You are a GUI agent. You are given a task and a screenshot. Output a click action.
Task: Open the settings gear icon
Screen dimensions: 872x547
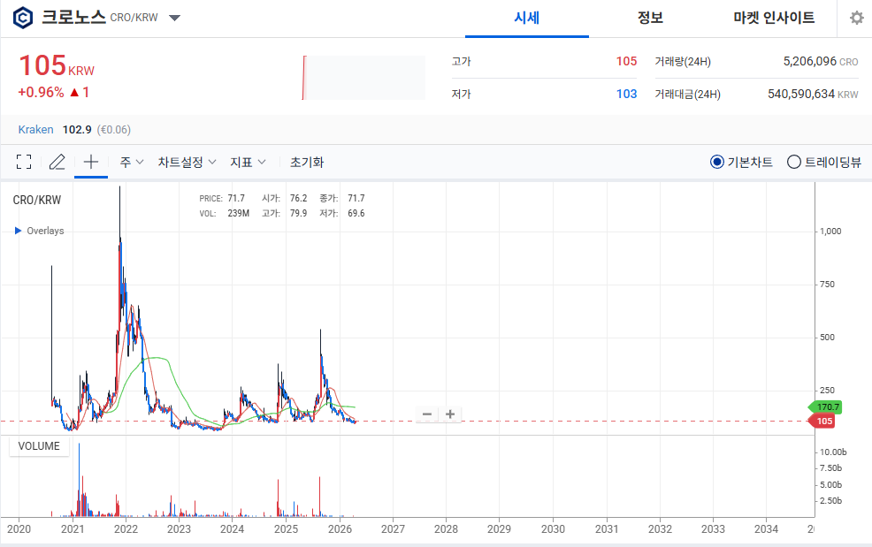pos(856,18)
